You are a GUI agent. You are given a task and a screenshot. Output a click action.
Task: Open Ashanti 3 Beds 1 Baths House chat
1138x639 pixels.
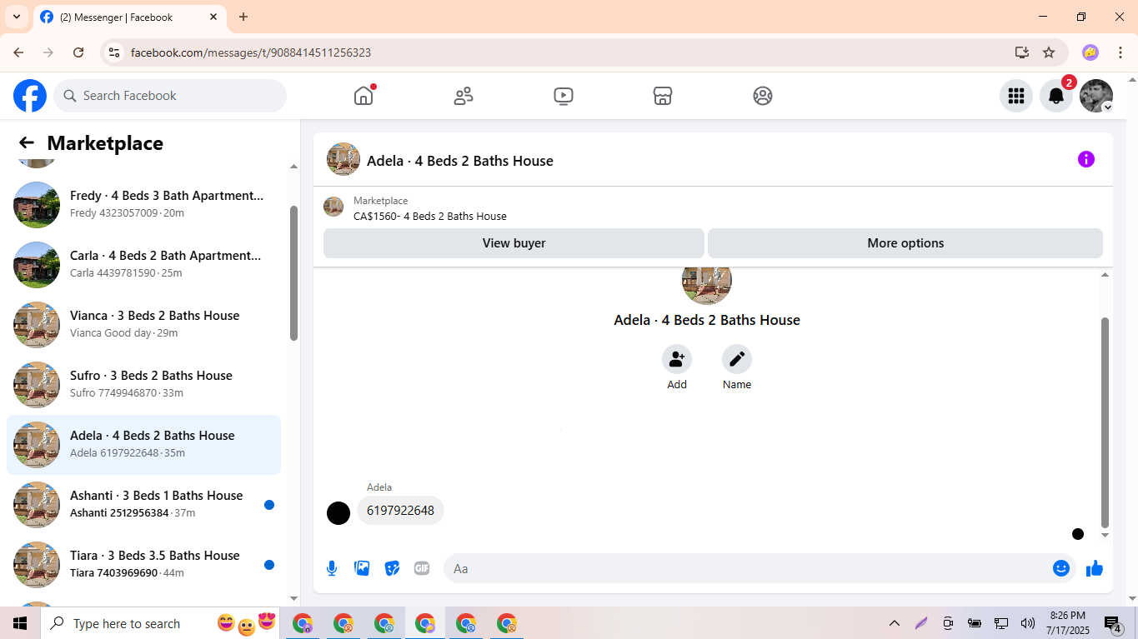click(x=143, y=504)
